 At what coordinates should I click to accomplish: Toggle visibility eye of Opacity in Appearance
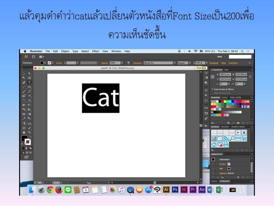pyautogui.click(x=213, y=173)
